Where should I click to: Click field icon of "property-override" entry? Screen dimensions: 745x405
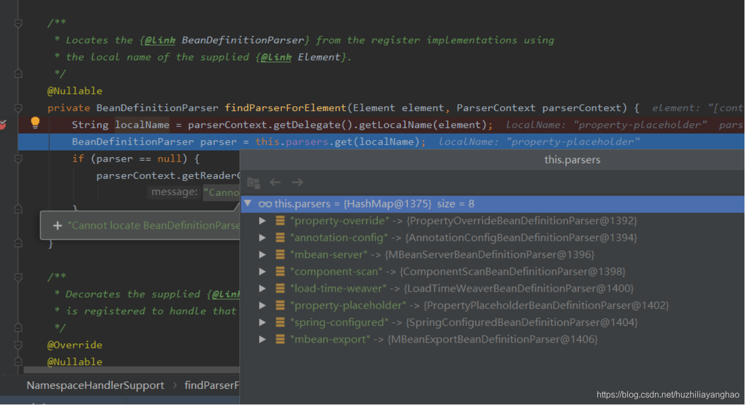click(280, 221)
